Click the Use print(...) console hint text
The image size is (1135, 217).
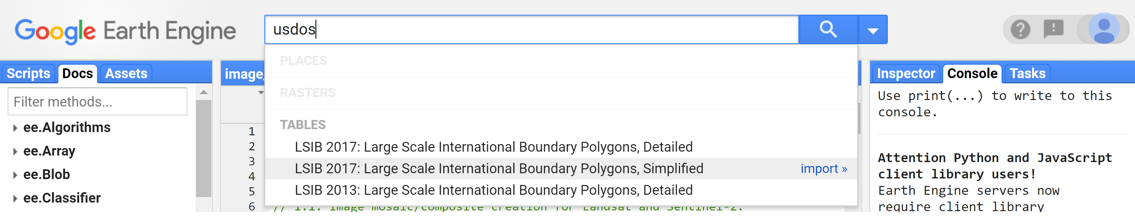[x=995, y=104]
